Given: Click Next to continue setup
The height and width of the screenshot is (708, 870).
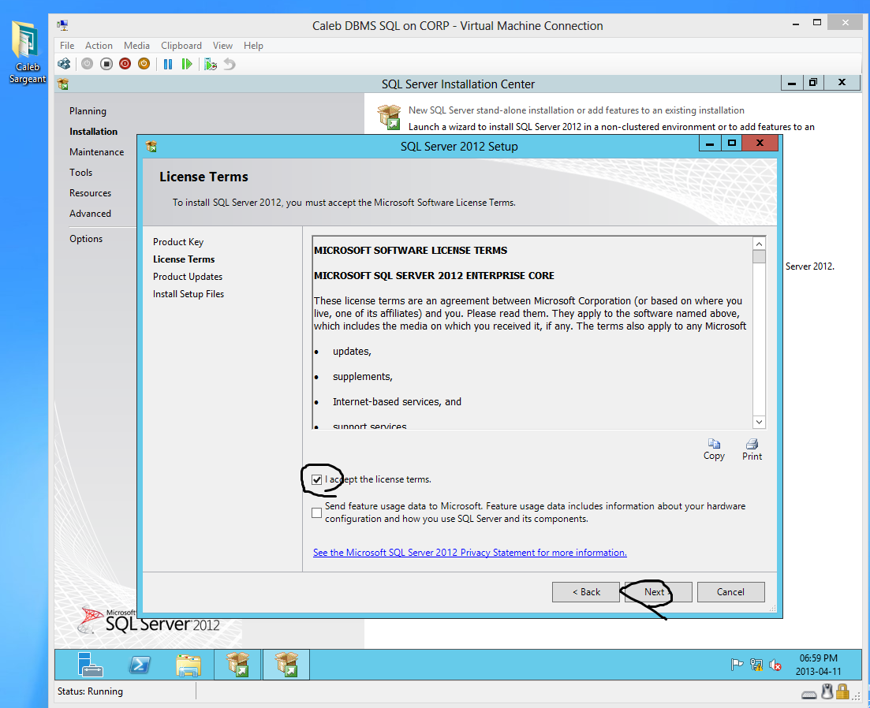Looking at the screenshot, I should pos(658,592).
